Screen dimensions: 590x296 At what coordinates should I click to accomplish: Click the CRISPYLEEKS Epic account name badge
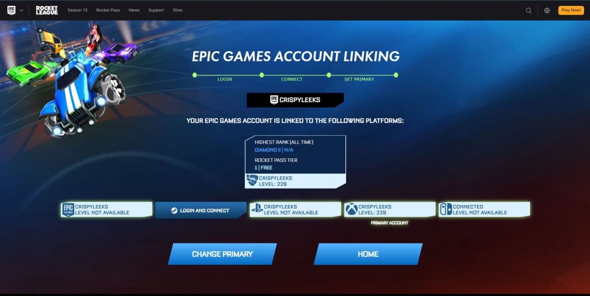coord(295,100)
